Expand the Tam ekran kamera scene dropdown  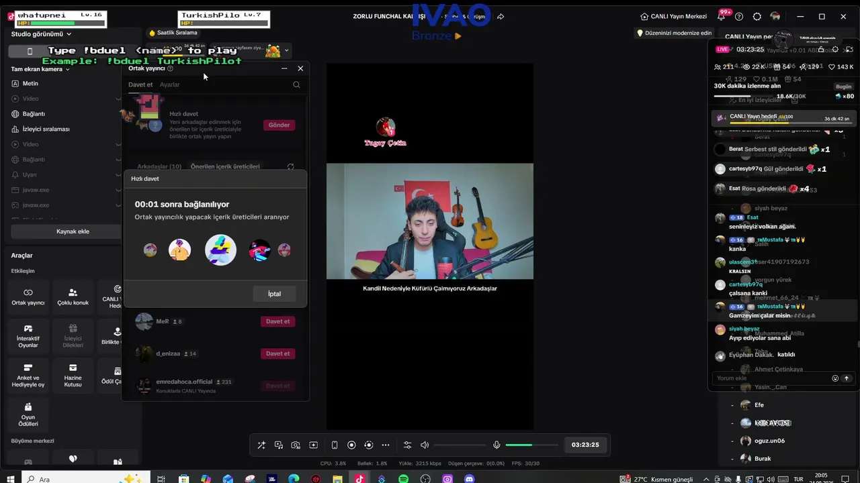coord(40,69)
